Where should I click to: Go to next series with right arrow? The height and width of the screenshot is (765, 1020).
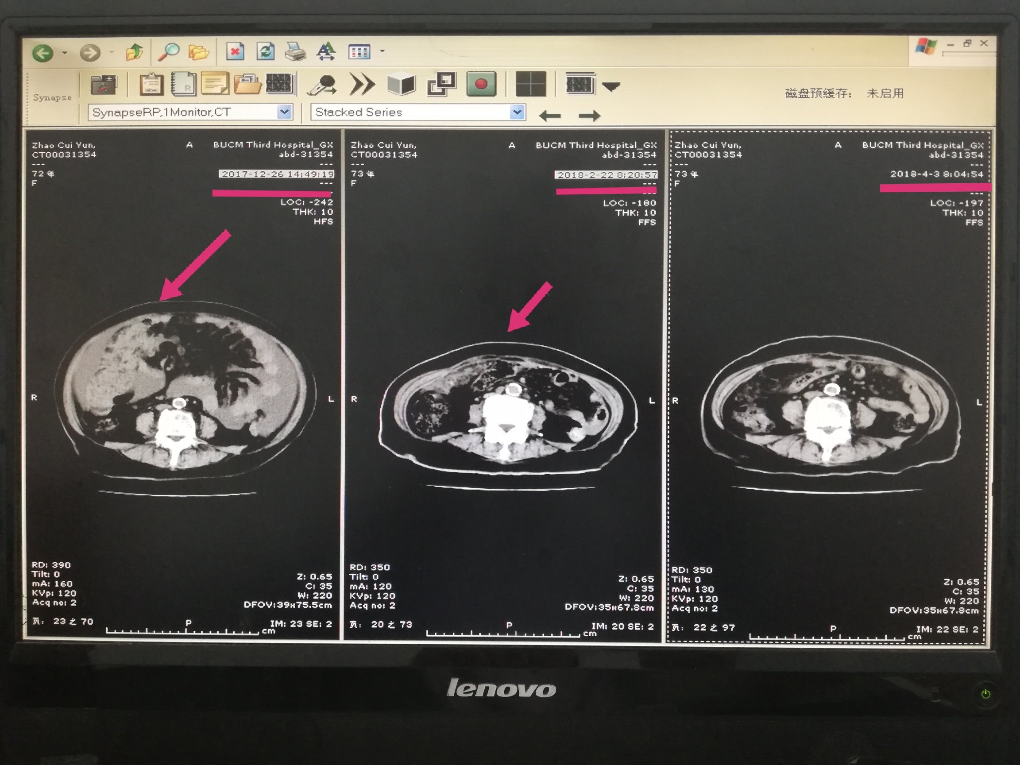click(589, 116)
